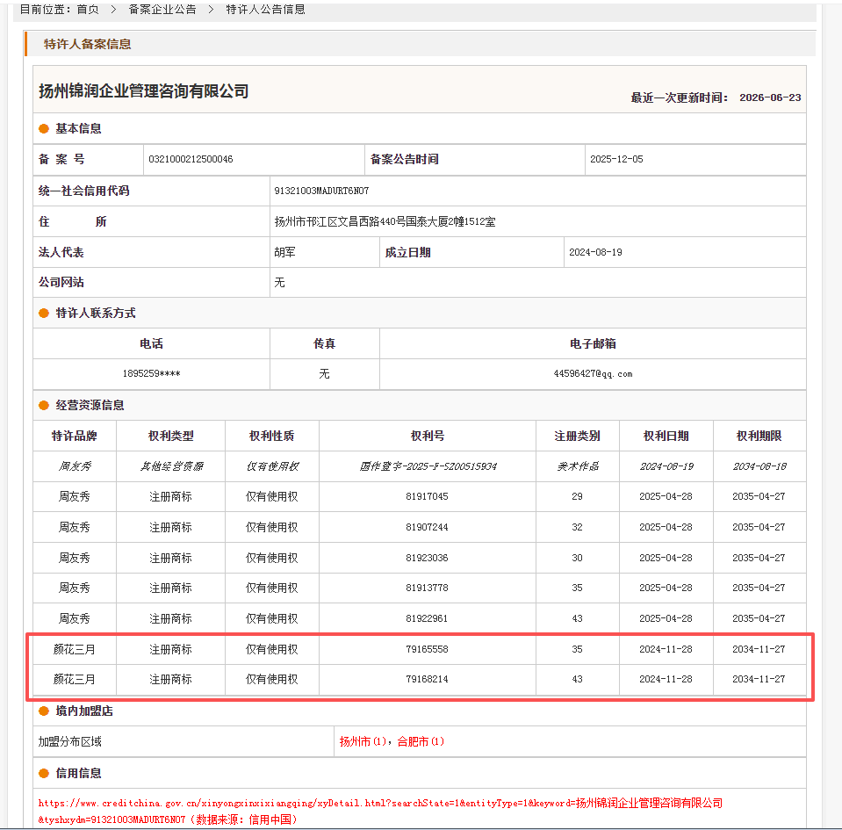The height and width of the screenshot is (830, 842).
Task: Select right number 国作登字-2025-F-S200515934
Action: [428, 466]
